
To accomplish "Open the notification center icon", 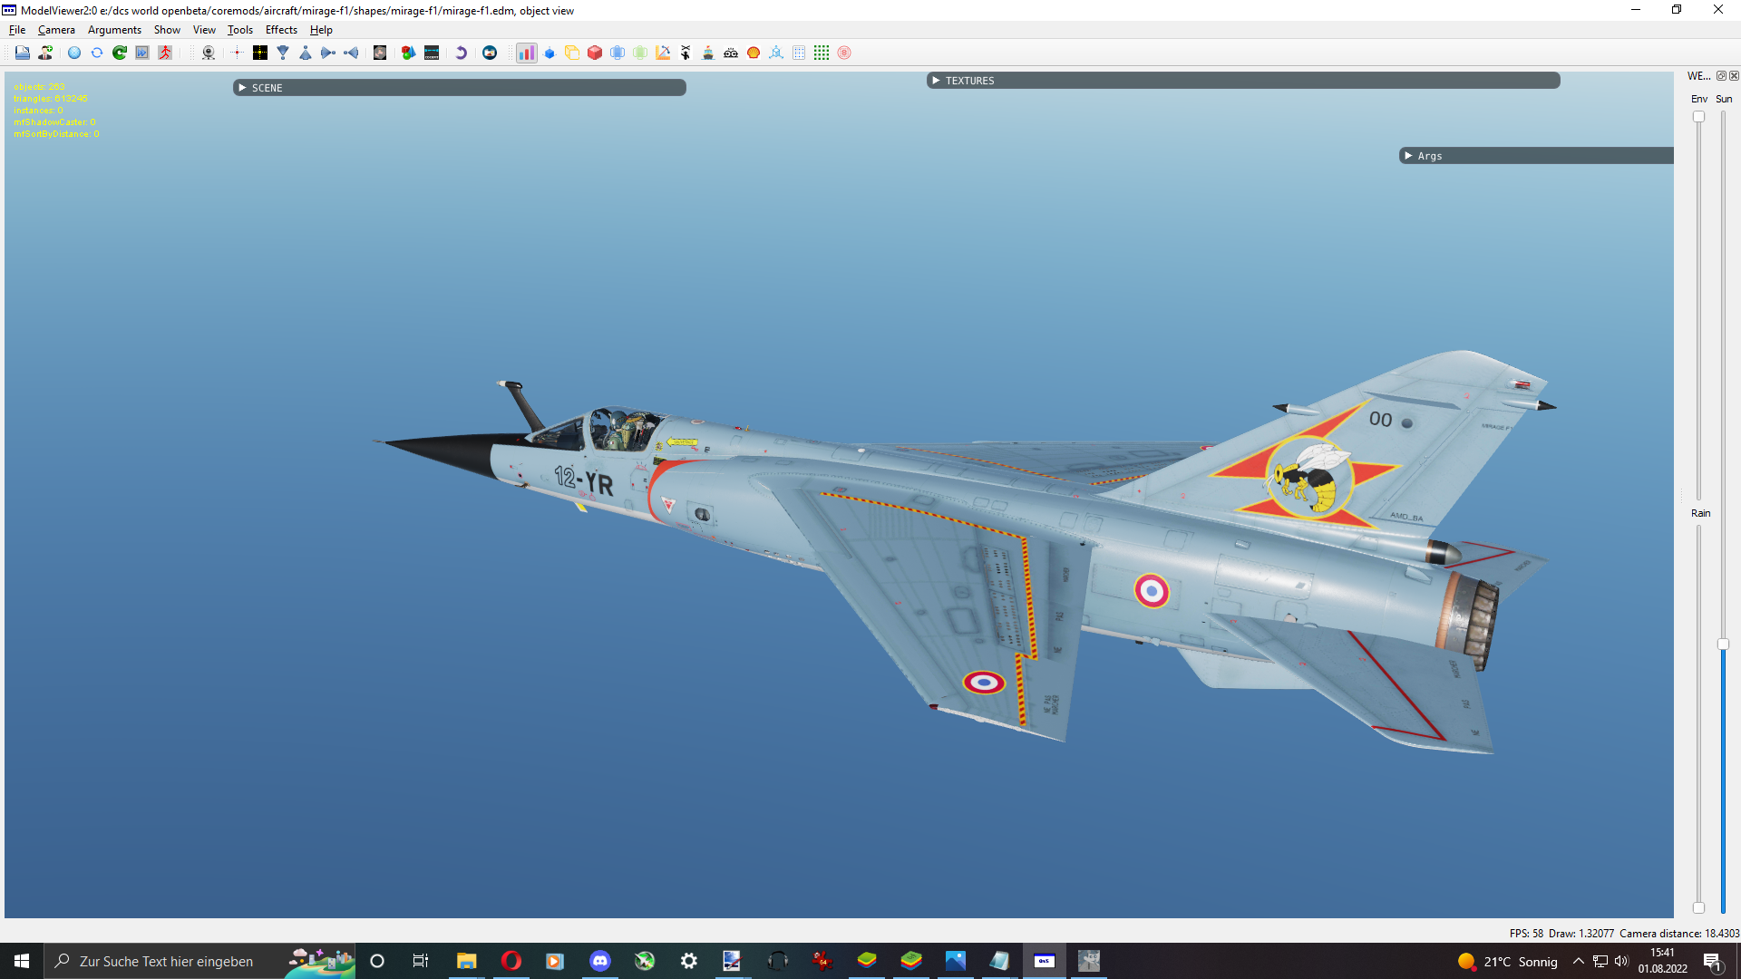I will coord(1712,961).
